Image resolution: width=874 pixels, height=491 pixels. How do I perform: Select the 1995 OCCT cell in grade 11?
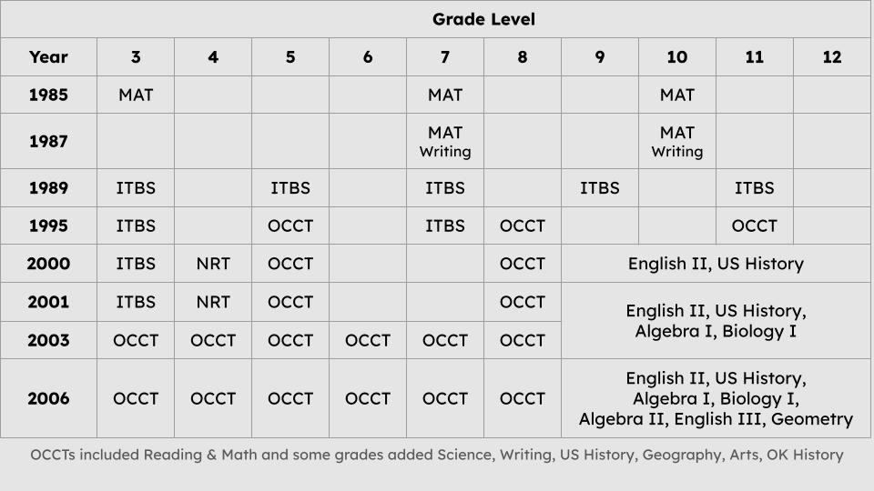point(754,225)
